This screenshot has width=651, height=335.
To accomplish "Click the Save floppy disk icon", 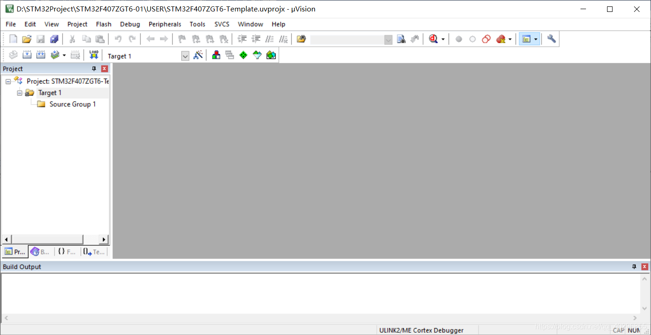I will 41,39.
